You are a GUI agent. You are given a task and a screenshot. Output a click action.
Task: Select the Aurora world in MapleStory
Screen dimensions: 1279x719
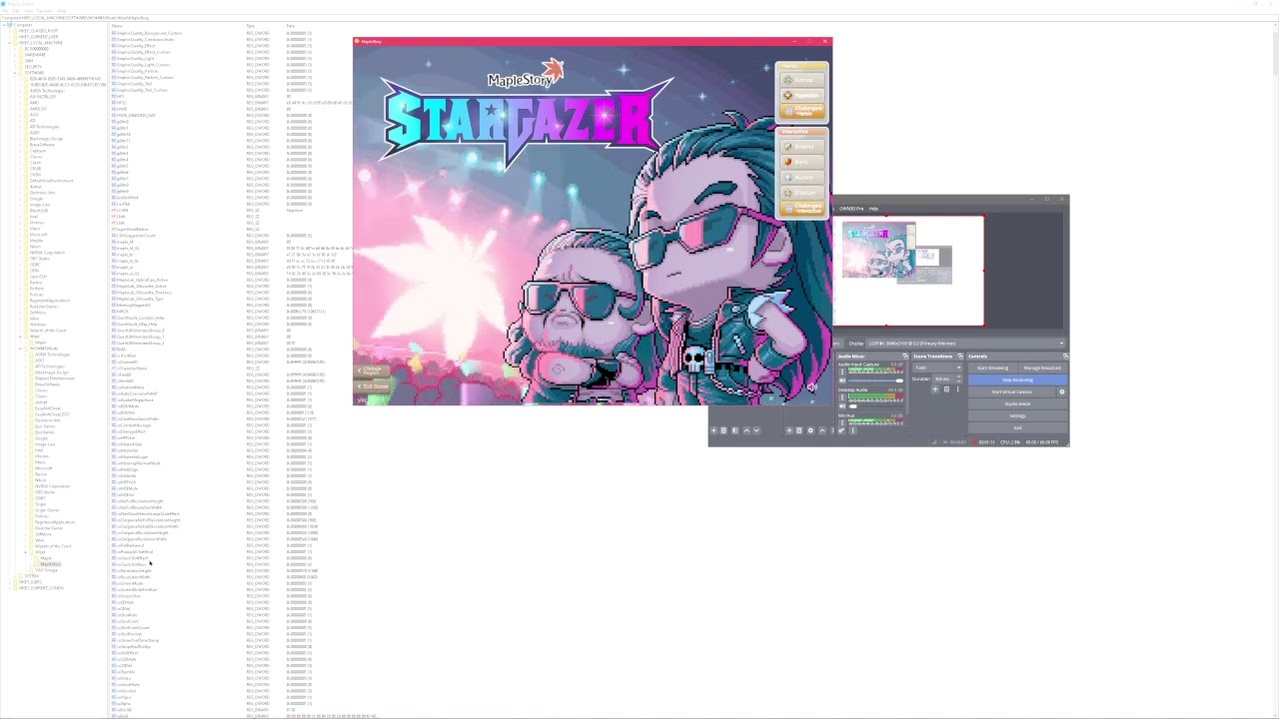point(802,177)
